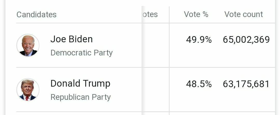Click the partially hidden votes column header
Screen dimensions: 280x115
[x=150, y=14]
